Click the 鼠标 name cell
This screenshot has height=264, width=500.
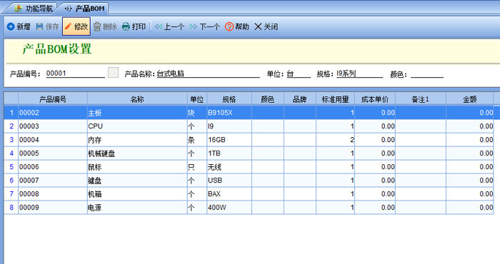(137, 167)
